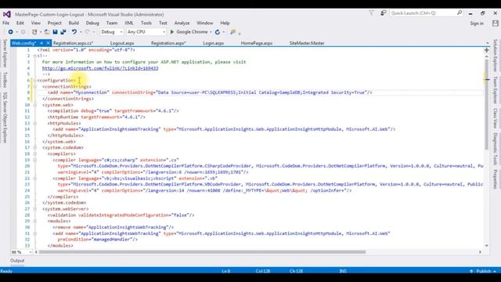
Task: Save the current file with the Save icon
Action: click(x=55, y=32)
